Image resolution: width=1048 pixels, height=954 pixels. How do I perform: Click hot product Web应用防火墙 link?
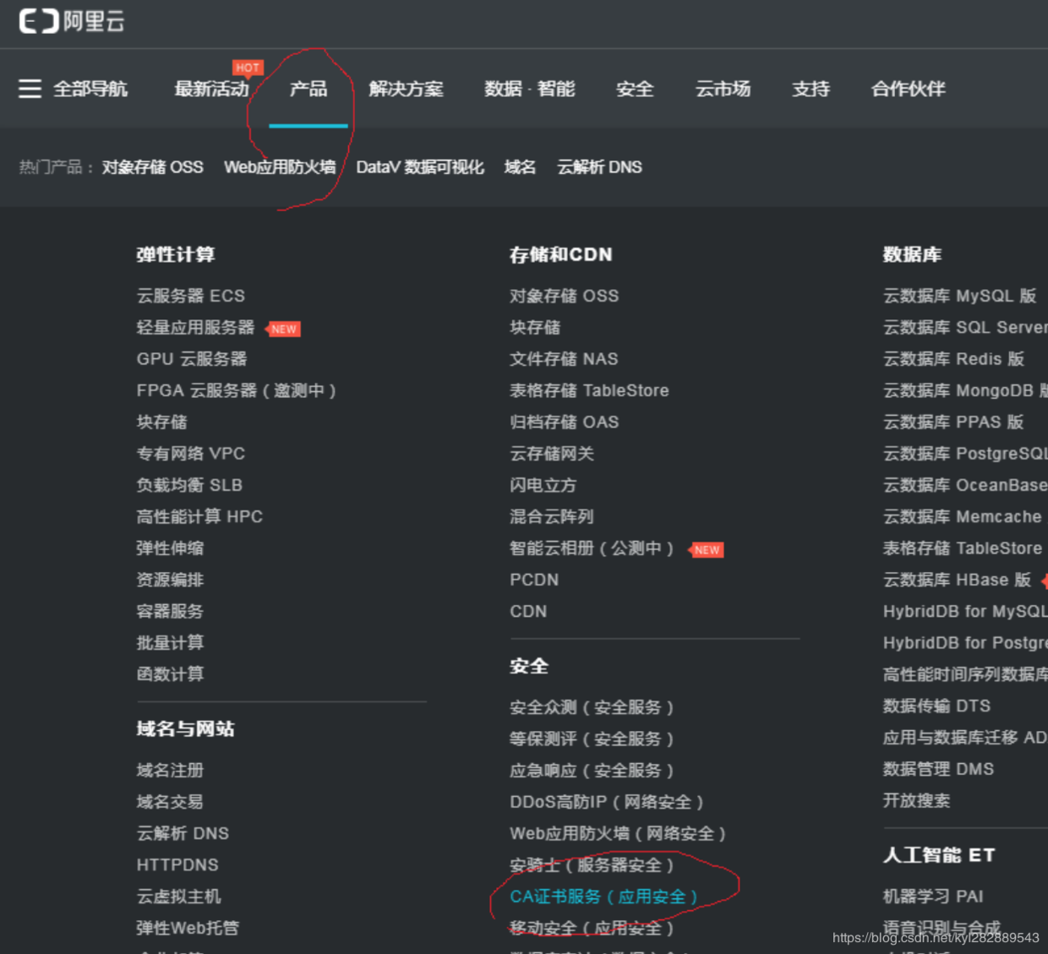pos(280,167)
